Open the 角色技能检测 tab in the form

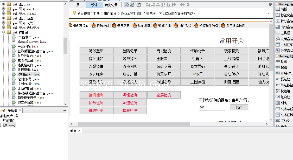pos(233,25)
